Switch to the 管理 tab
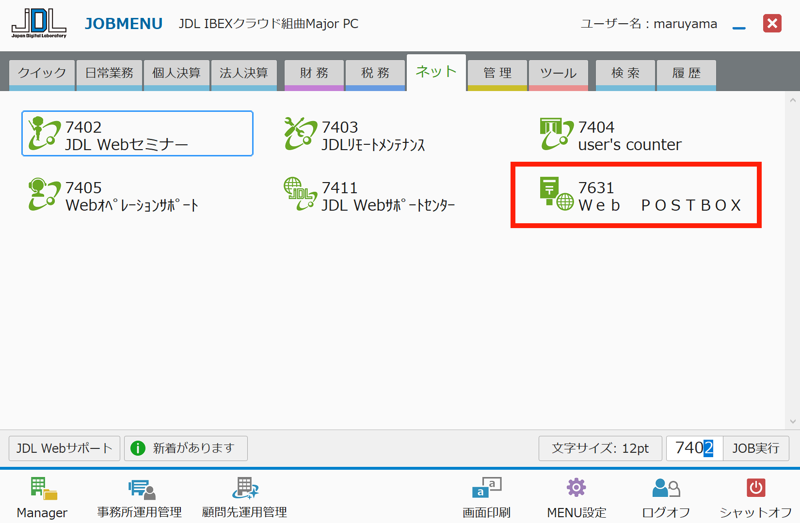 click(497, 75)
